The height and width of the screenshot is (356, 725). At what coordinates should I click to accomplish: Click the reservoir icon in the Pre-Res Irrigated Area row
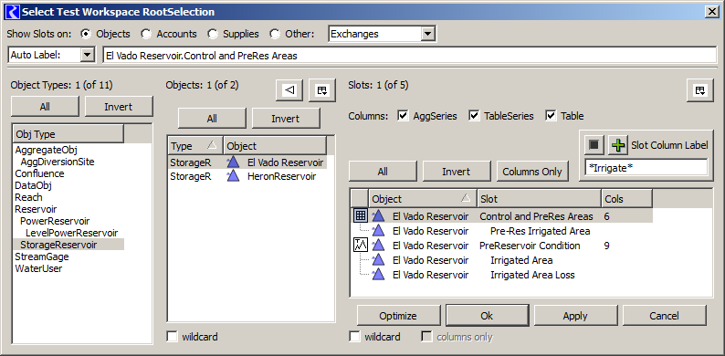point(378,231)
